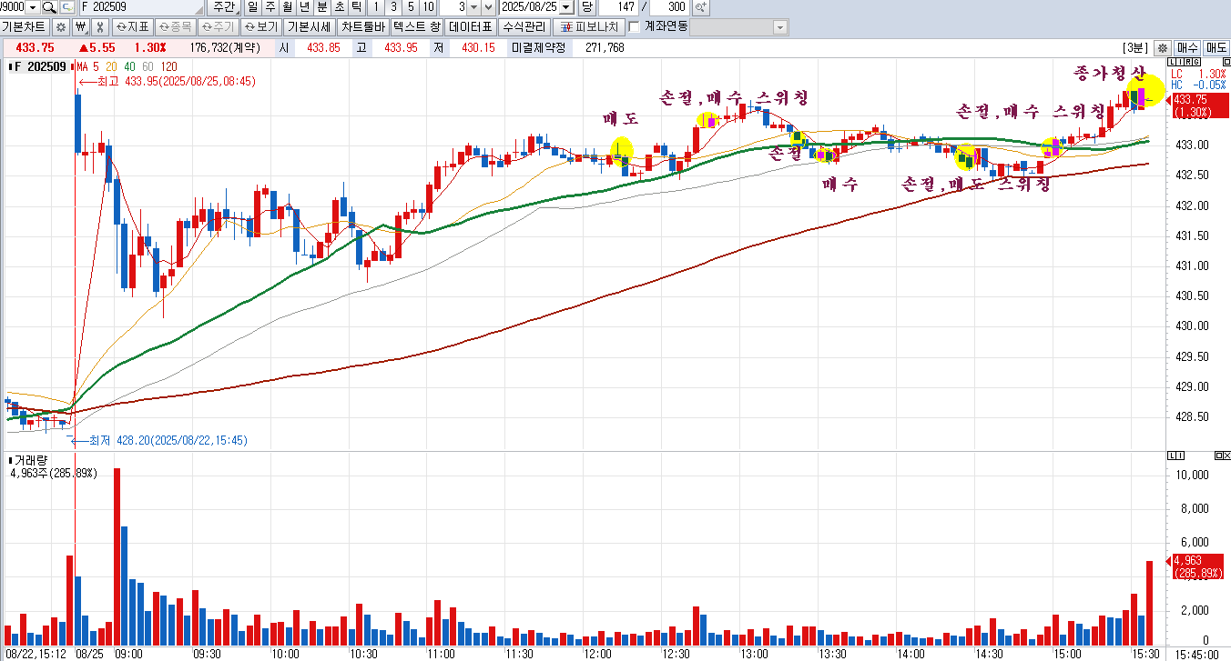This screenshot has height=661, width=1231.
Task: Click the 매수 buy button
Action: [x=1187, y=48]
